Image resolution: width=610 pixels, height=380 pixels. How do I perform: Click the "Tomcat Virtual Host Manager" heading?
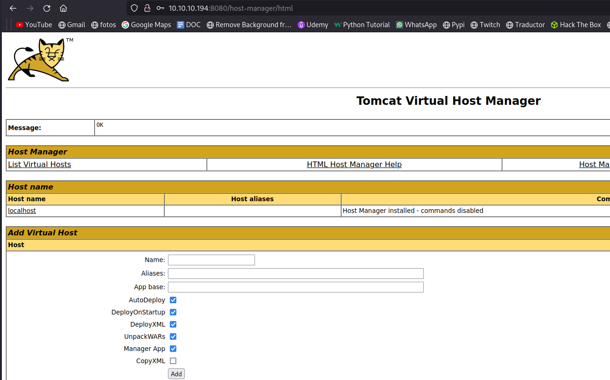tap(448, 101)
